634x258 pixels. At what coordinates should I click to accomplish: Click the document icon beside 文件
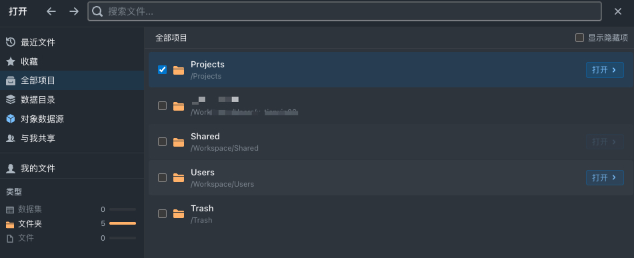[10, 239]
